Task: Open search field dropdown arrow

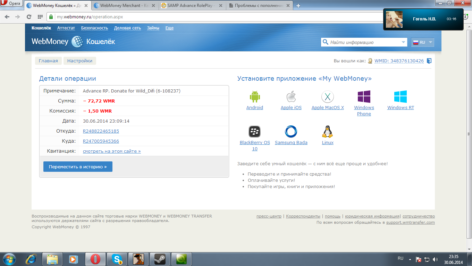Action: click(x=403, y=42)
